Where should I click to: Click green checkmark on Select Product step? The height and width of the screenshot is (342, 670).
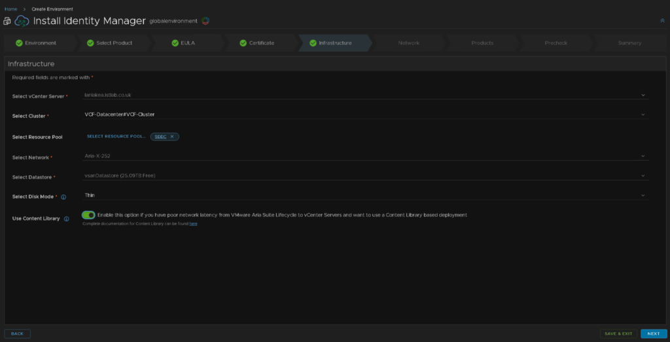[x=90, y=43]
